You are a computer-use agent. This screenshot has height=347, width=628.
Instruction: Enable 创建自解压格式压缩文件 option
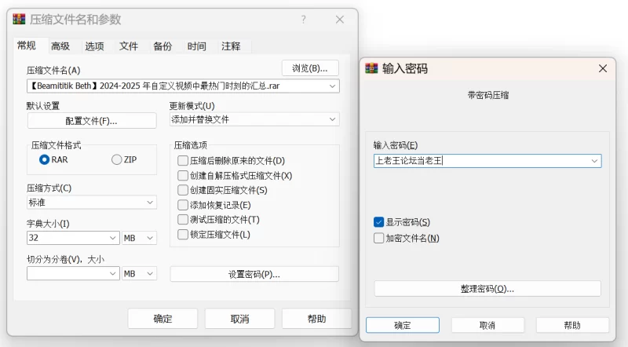pos(183,176)
